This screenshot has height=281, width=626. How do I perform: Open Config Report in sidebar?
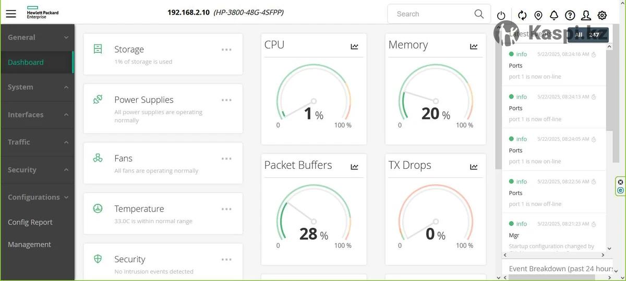tap(30, 222)
